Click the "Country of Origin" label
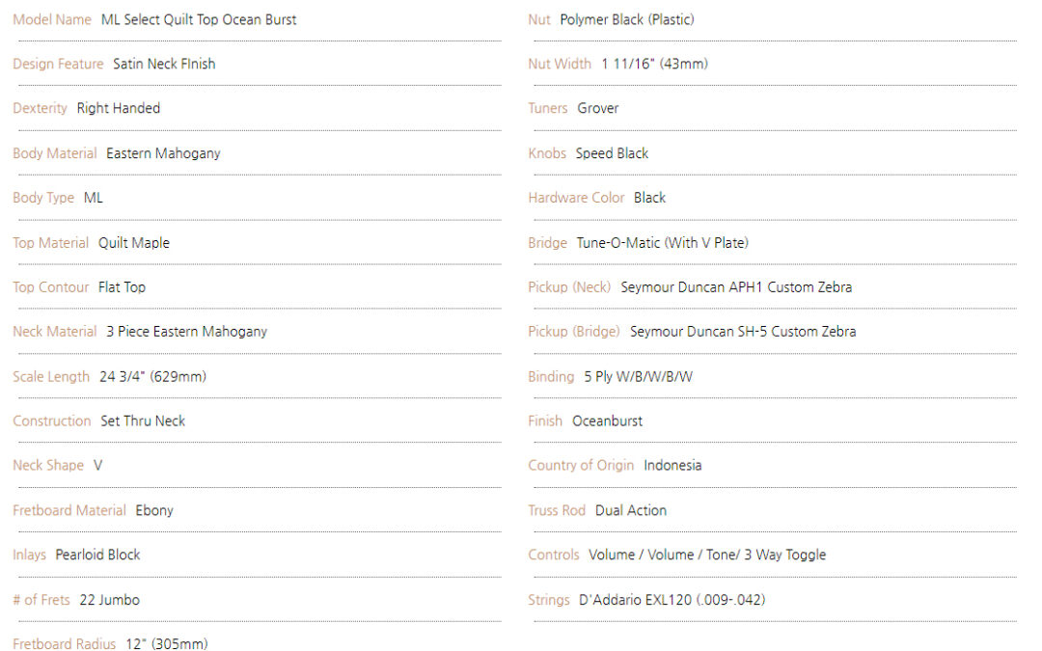The height and width of the screenshot is (651, 1042). click(582, 466)
